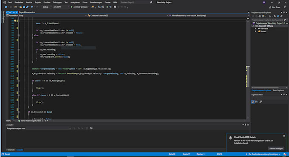The width and height of the screenshot is (289, 157).
Task: Switch to the Team Explorer tab
Action: tap(278, 90)
